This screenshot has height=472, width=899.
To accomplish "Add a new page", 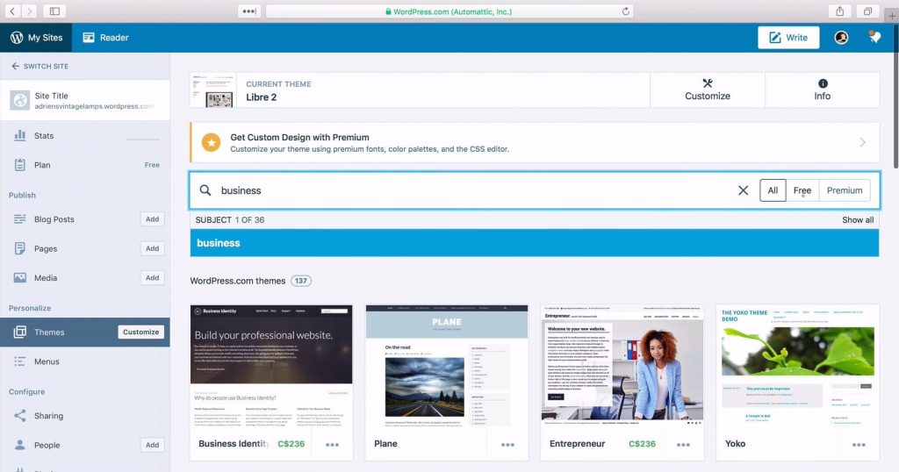I will 152,248.
